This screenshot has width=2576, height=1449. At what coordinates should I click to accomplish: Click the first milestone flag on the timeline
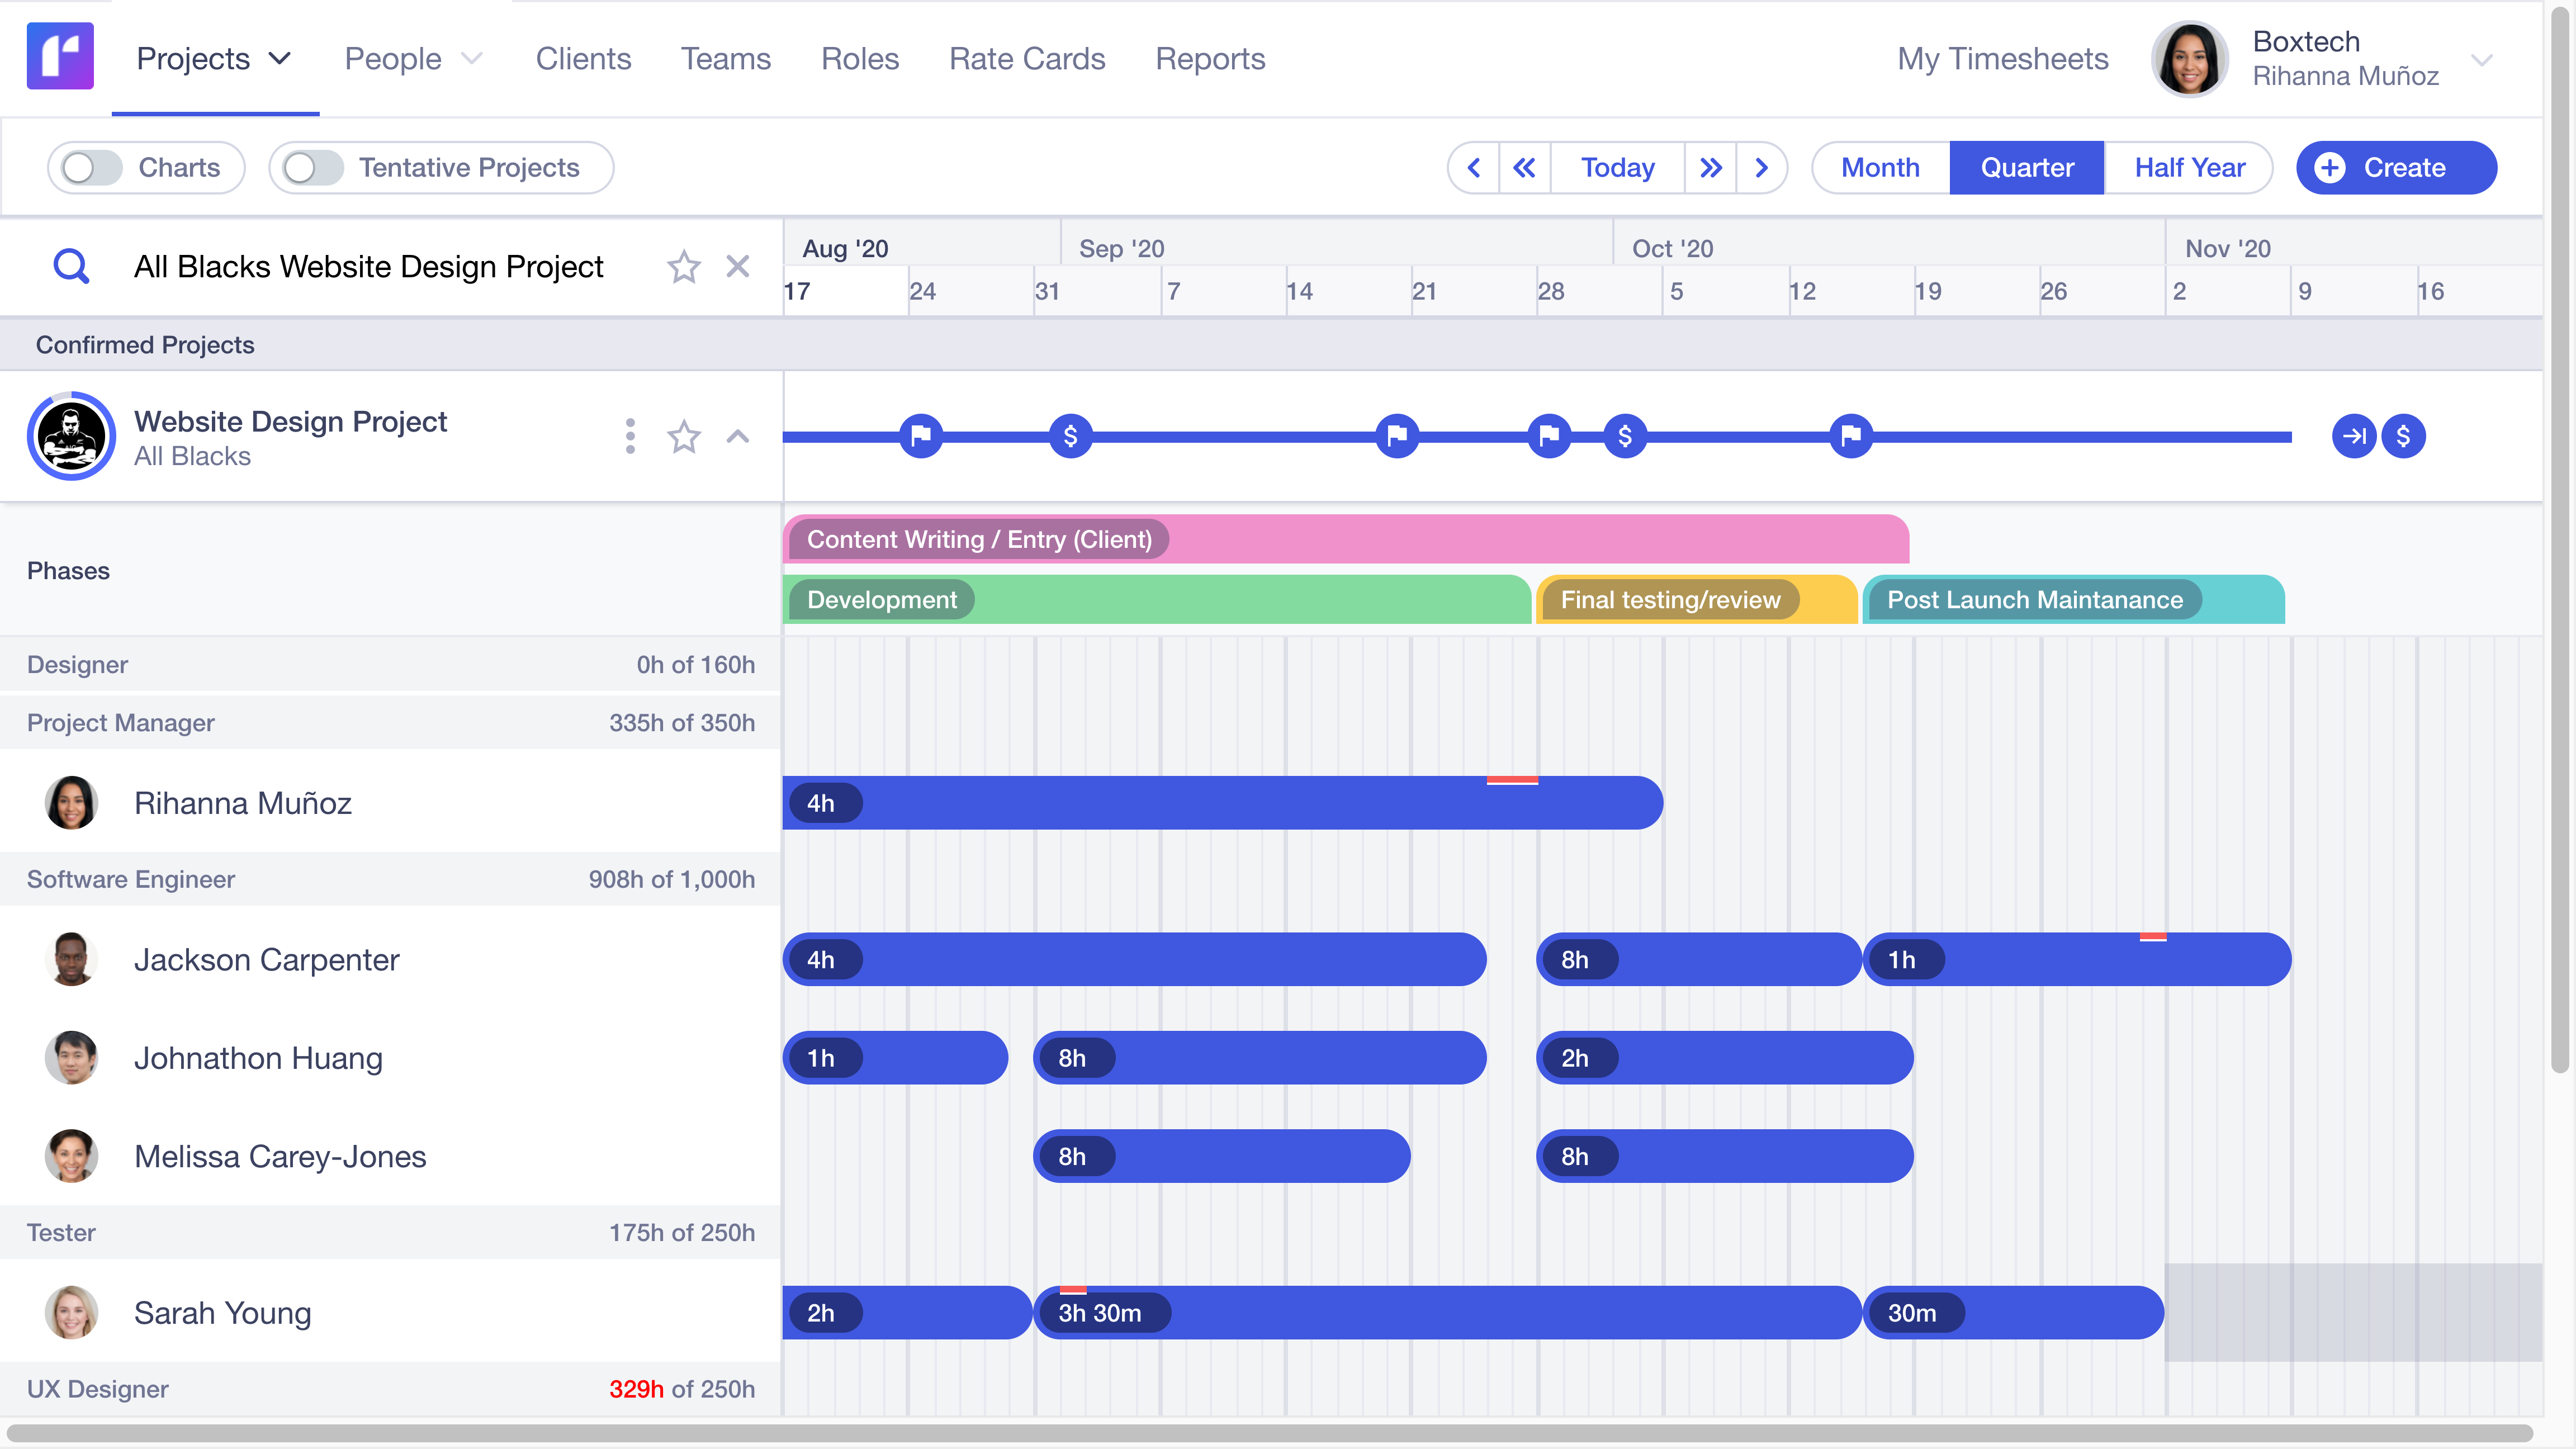click(920, 435)
